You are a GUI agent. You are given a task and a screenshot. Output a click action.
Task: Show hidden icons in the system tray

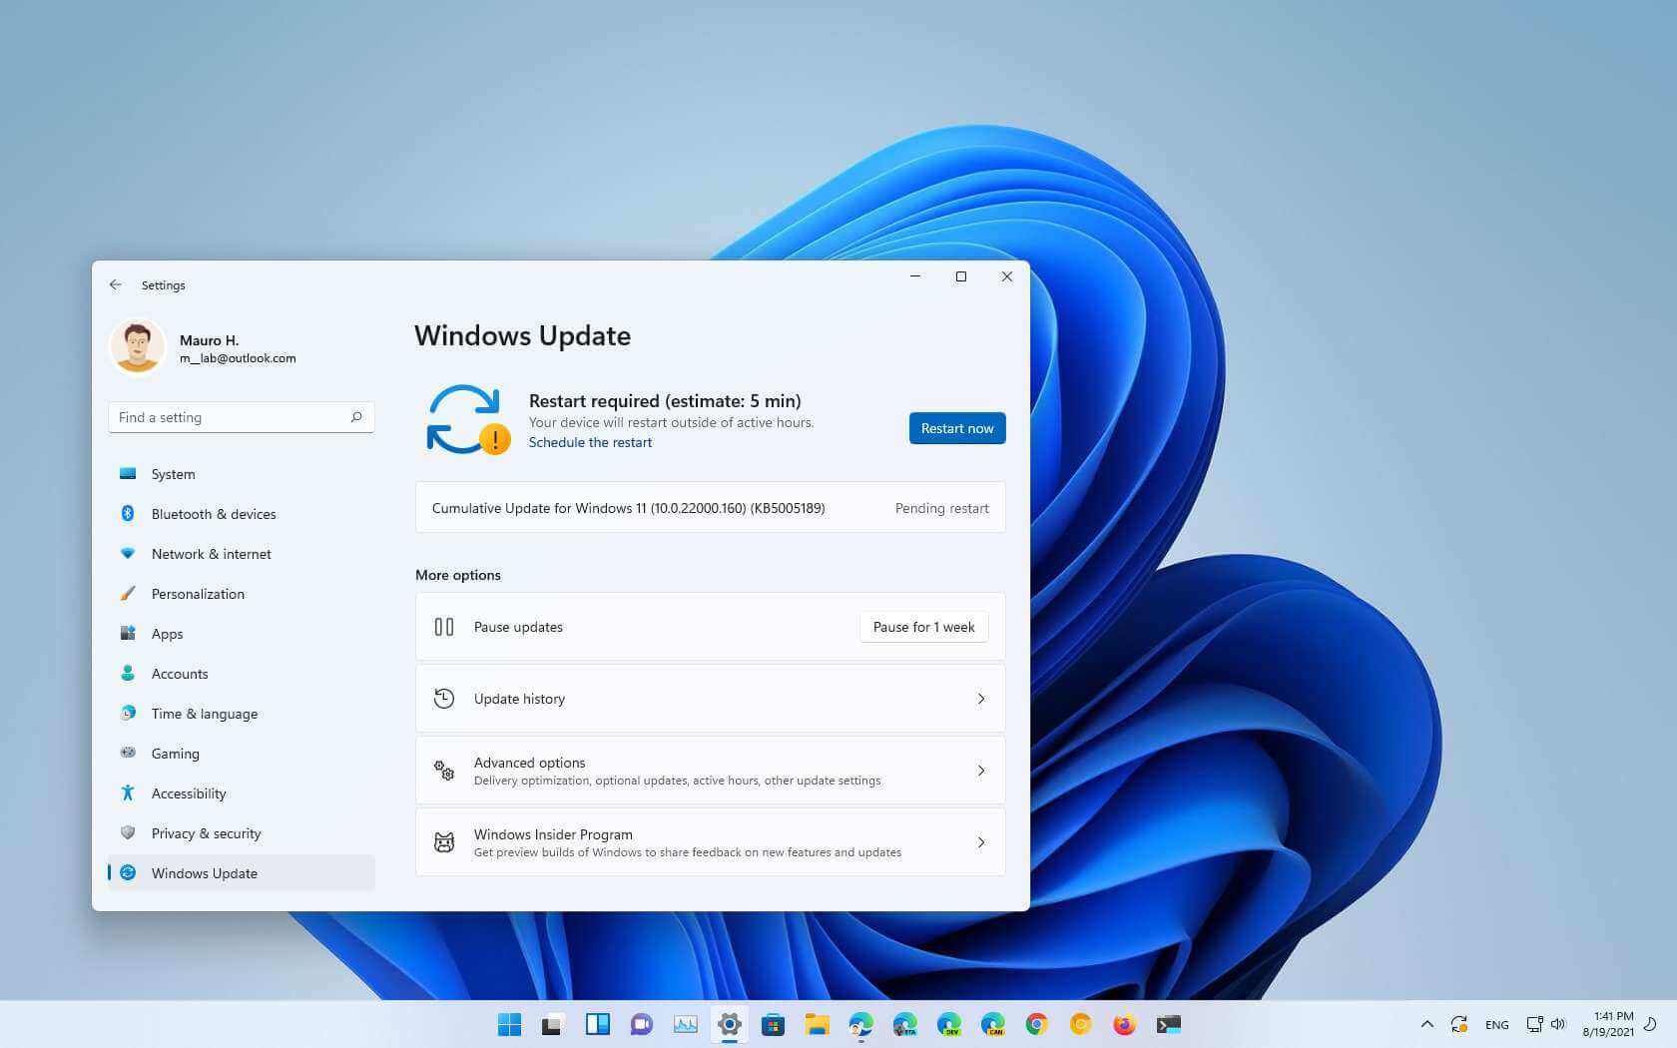[1427, 1024]
